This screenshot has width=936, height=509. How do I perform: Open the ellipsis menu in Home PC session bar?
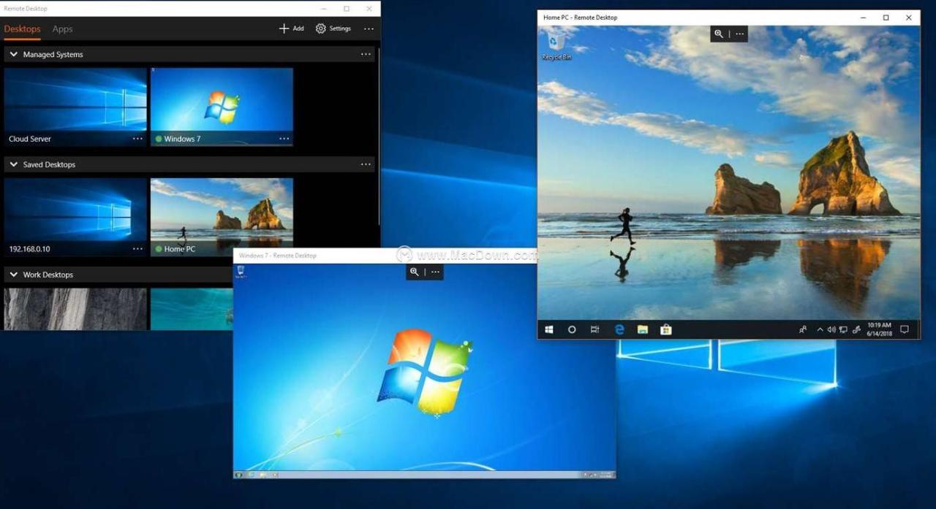739,34
